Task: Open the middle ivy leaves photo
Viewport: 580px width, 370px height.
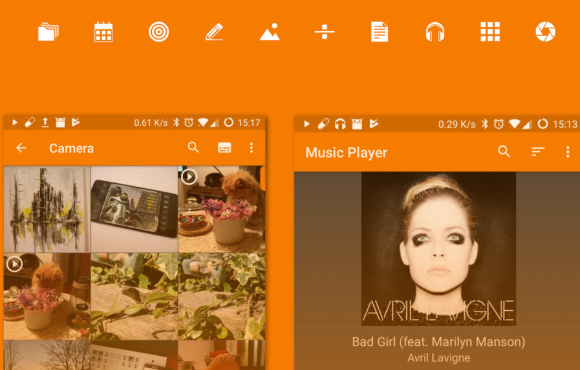Action: click(135, 296)
